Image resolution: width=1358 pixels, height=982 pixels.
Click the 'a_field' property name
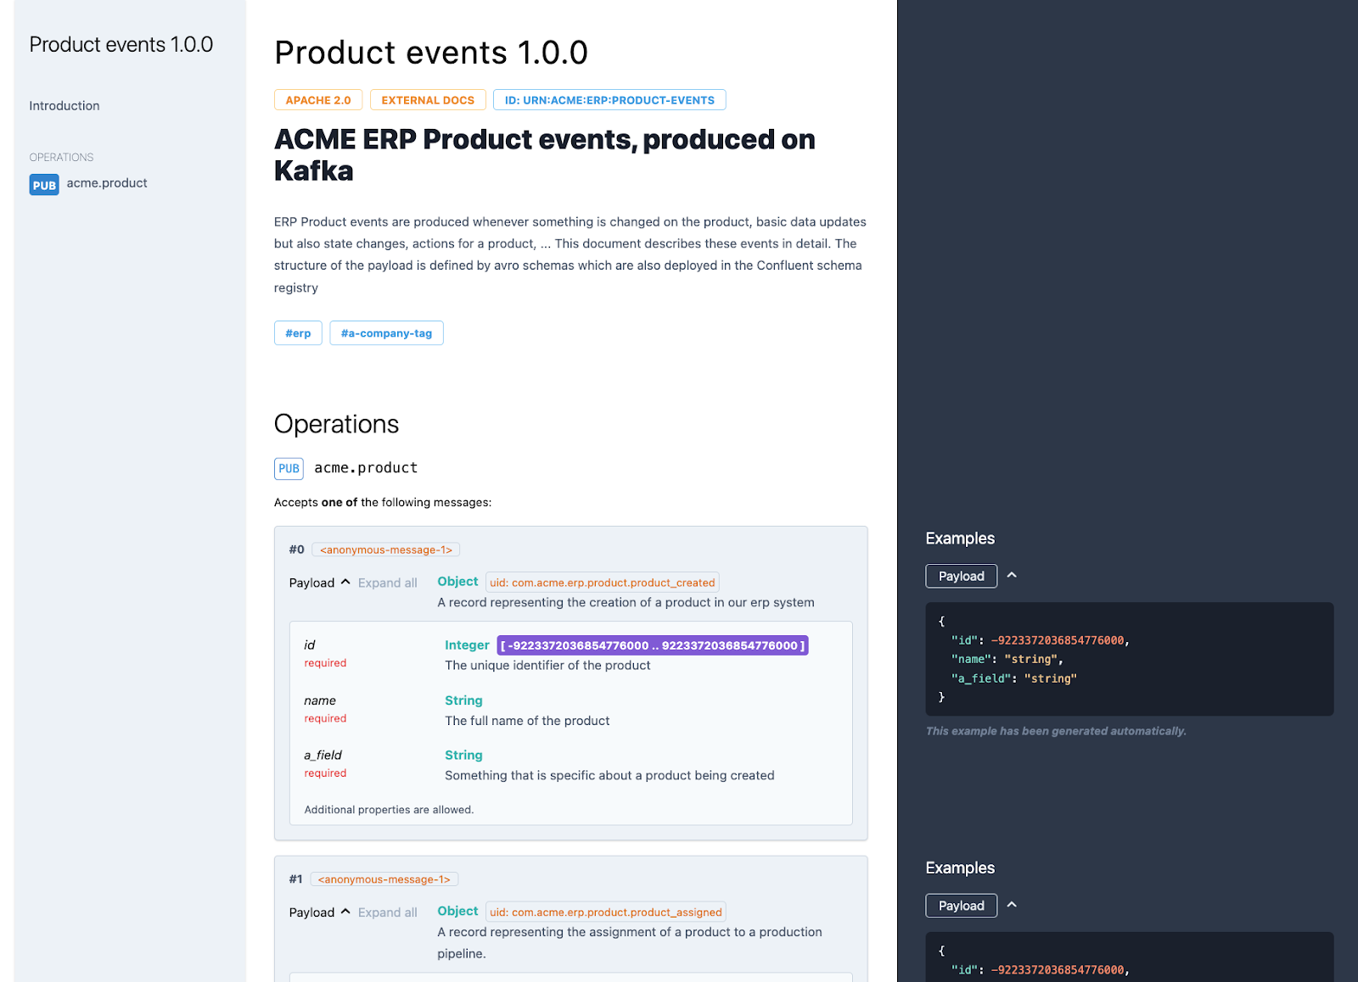point(323,755)
